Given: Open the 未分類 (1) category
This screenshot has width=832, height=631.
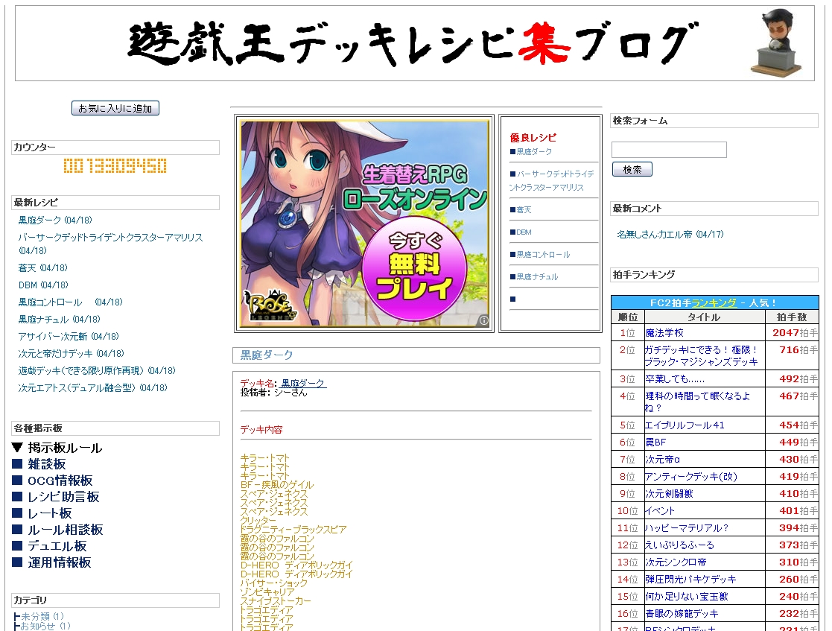Looking at the screenshot, I should [42, 616].
